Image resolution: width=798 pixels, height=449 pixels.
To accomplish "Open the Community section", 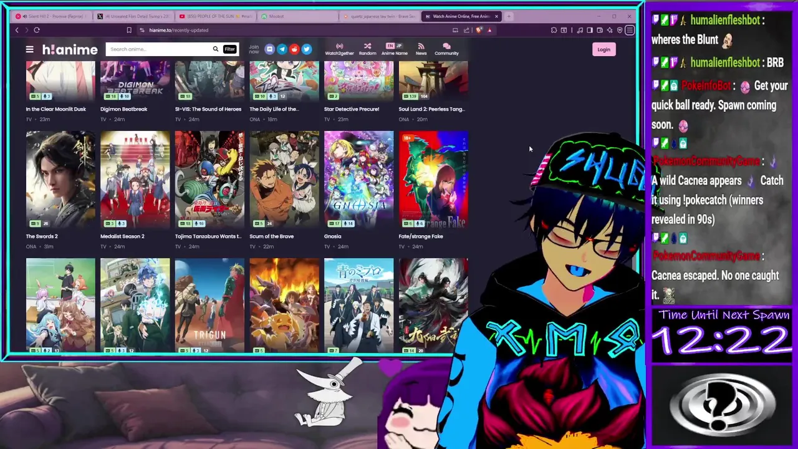I will tap(446, 49).
